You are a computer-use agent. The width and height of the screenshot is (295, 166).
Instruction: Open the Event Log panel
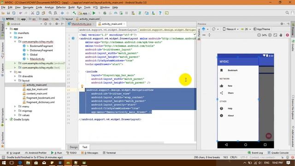[x=255, y=153]
